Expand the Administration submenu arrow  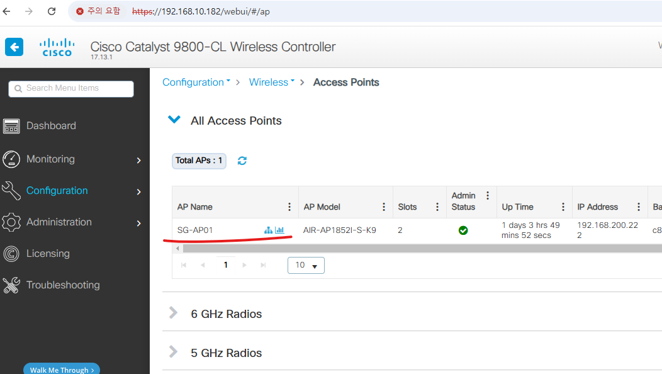click(139, 223)
